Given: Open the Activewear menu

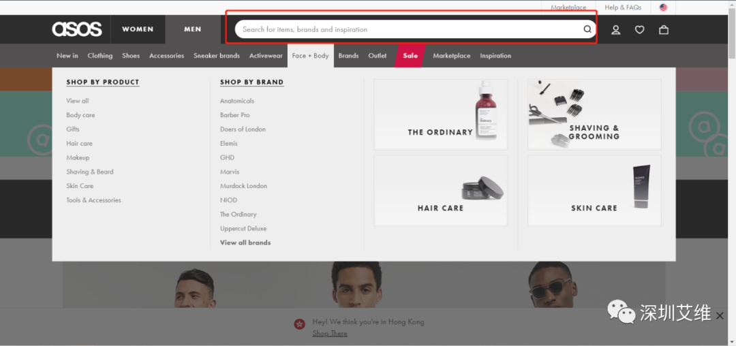Looking at the screenshot, I should point(266,55).
